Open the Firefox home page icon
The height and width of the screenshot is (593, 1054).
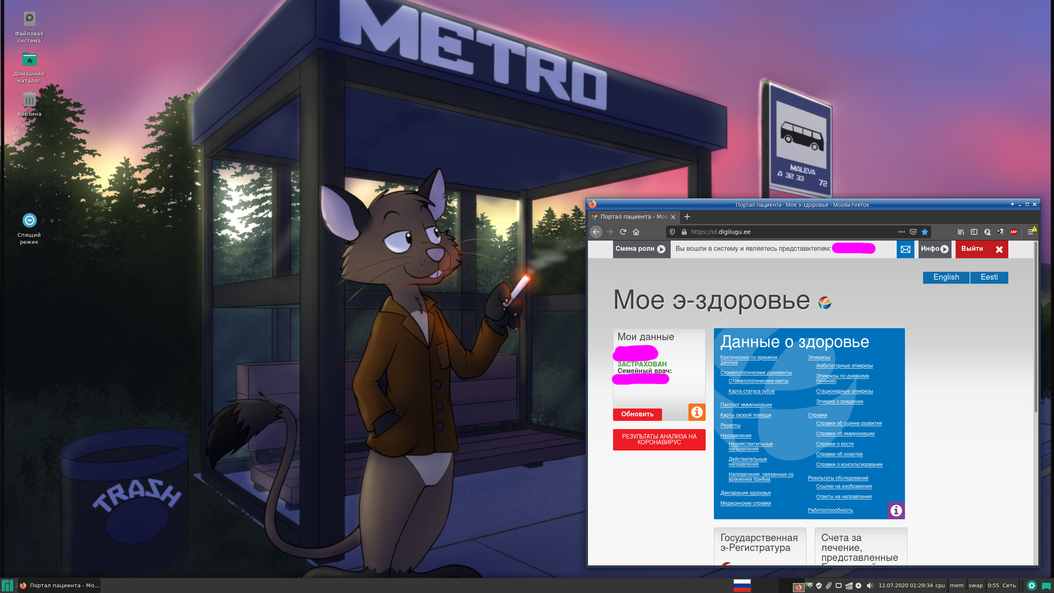click(636, 232)
